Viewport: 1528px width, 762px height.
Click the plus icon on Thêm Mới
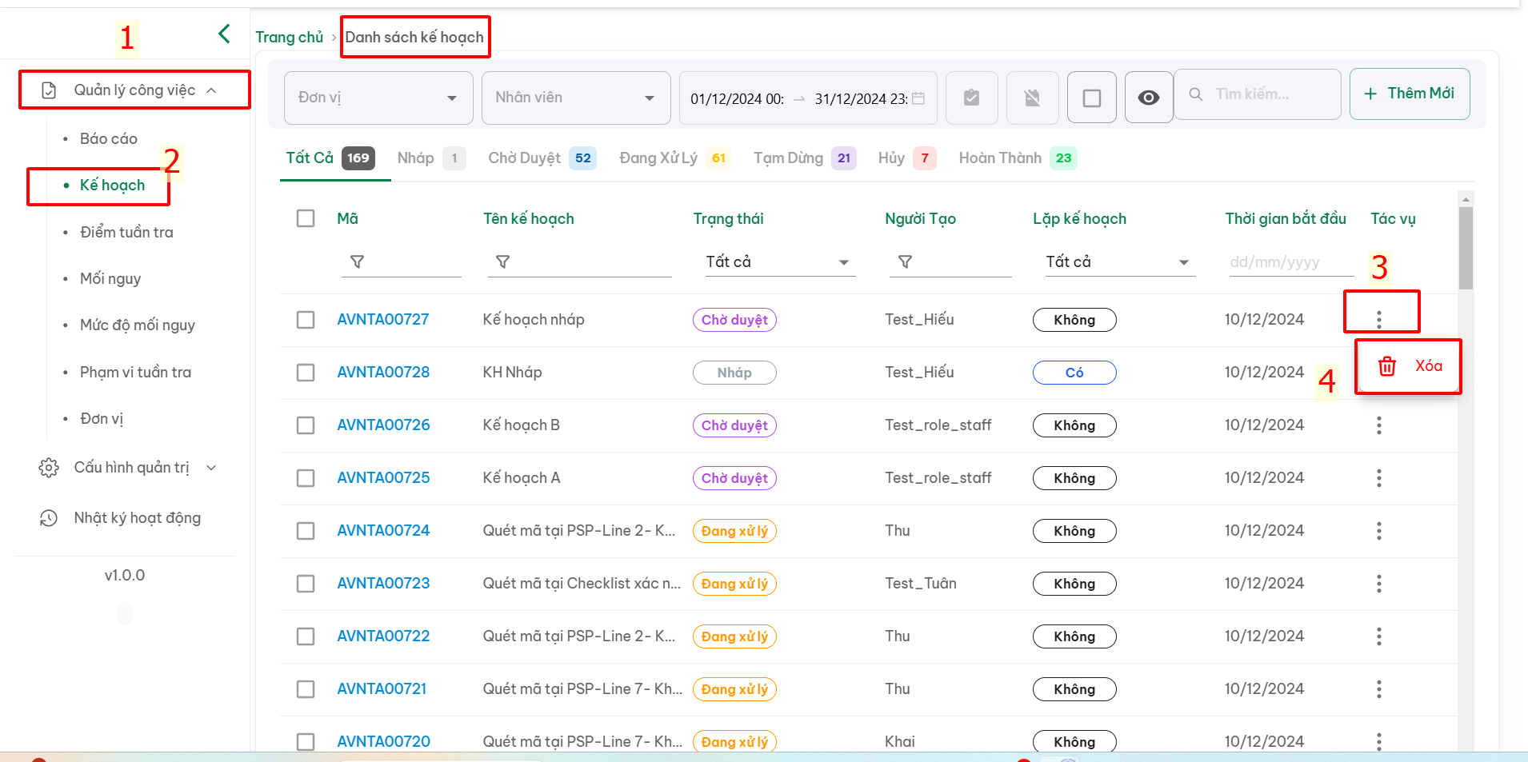pos(1370,94)
